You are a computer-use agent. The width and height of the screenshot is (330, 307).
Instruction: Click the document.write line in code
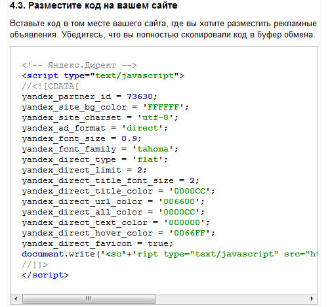tap(169, 254)
